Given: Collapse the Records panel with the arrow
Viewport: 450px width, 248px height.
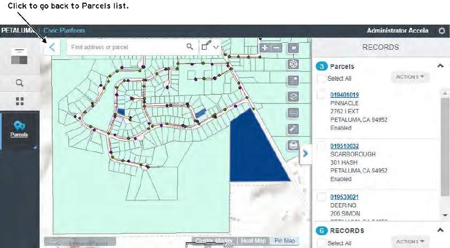Looking at the screenshot, I should tap(306, 154).
